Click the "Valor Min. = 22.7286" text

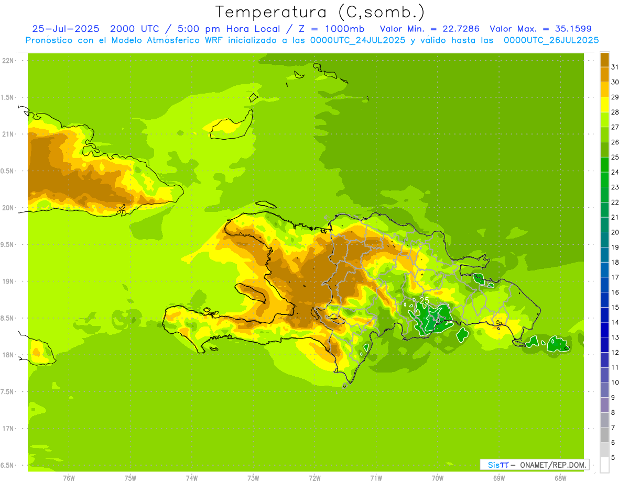click(430, 29)
